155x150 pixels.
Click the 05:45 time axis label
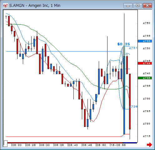click(87, 145)
